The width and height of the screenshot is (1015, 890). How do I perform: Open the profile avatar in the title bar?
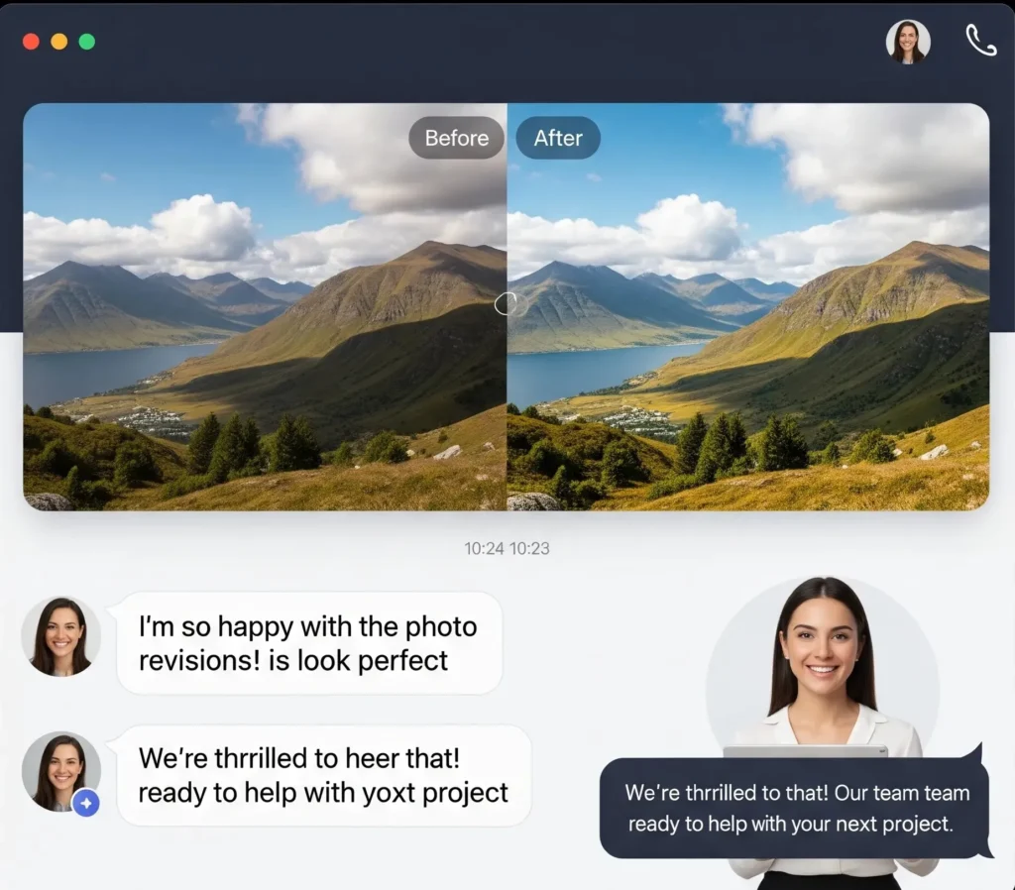click(908, 42)
